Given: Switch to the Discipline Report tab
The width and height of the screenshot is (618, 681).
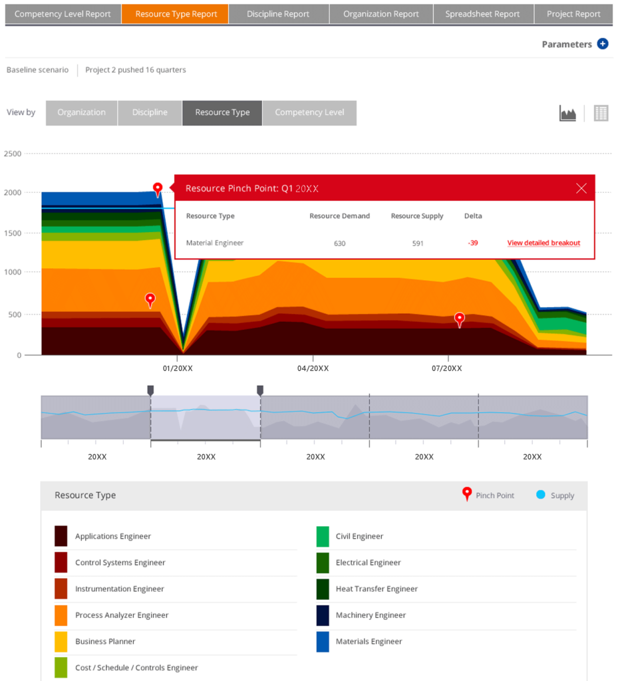Looking at the screenshot, I should (278, 14).
